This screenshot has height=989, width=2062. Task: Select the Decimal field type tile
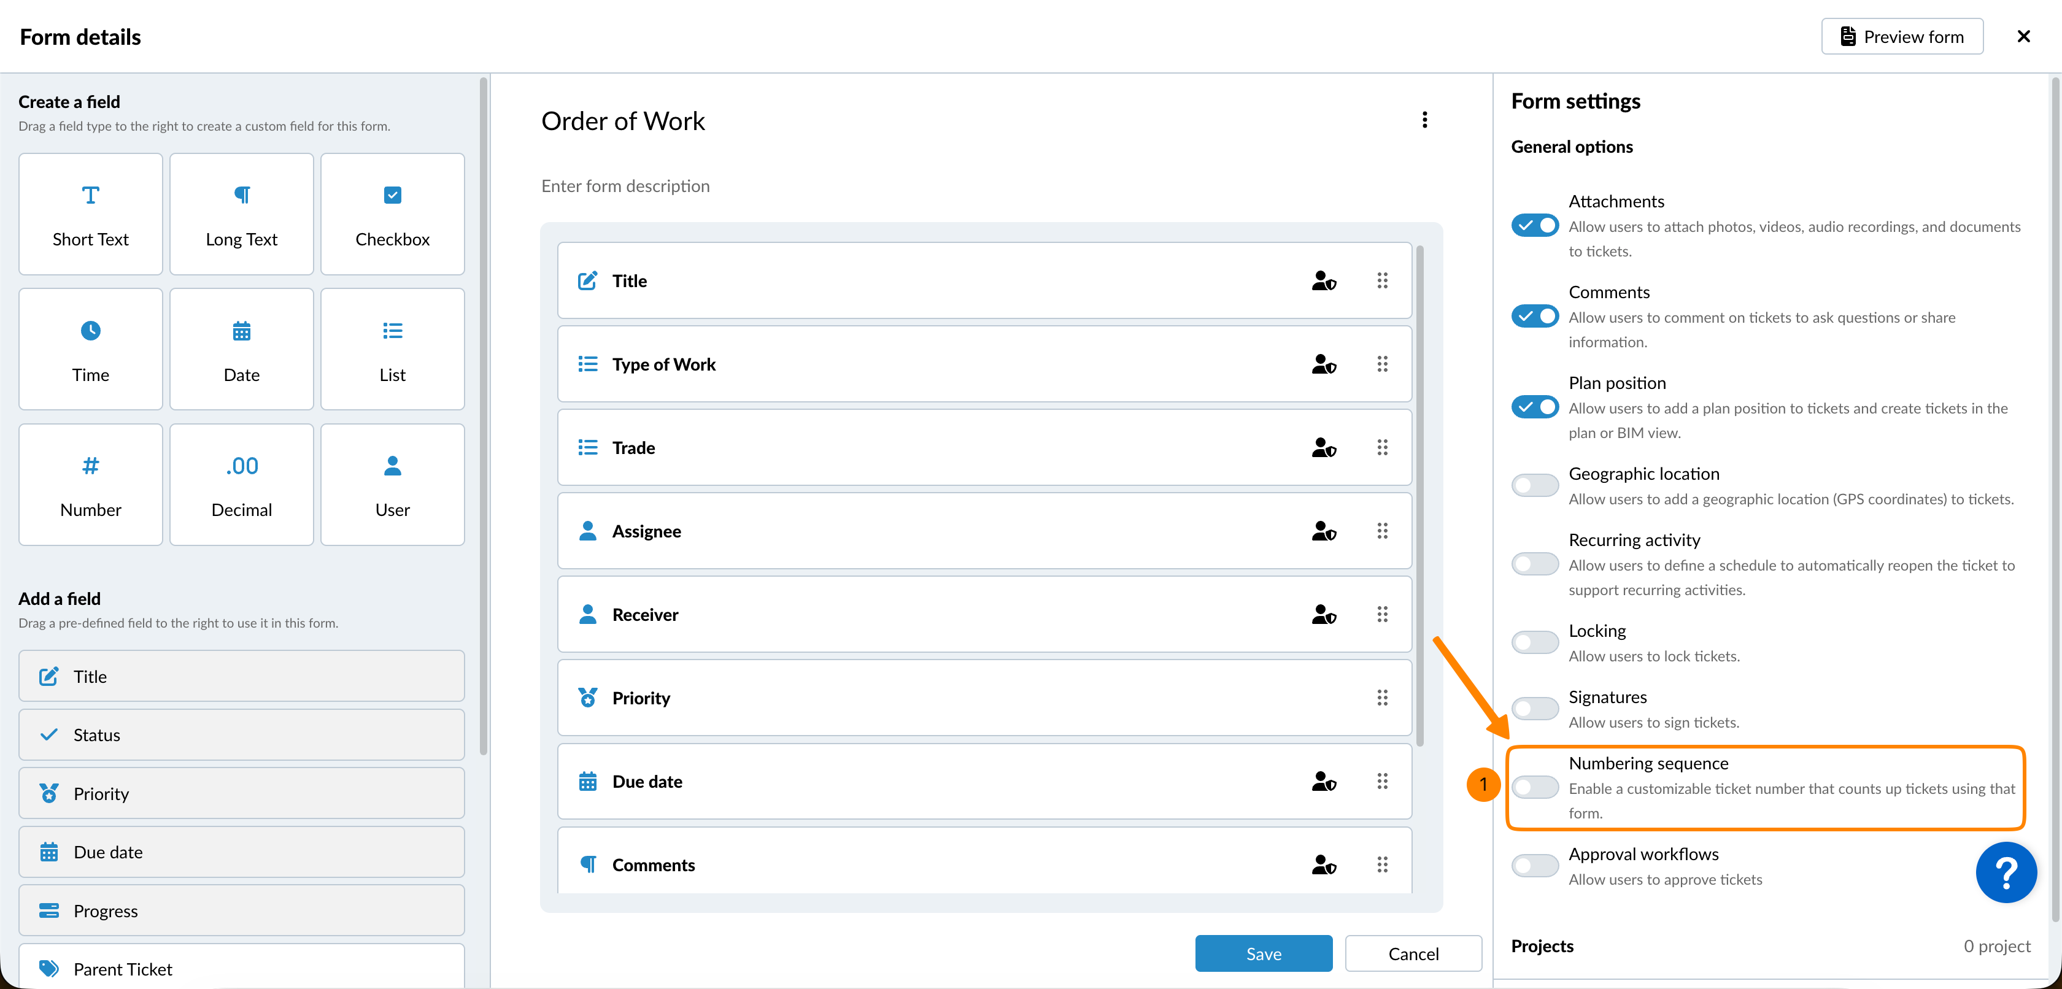pyautogui.click(x=241, y=485)
